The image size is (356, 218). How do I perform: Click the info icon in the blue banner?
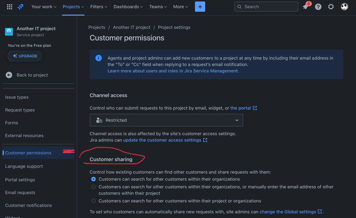tap(98, 58)
